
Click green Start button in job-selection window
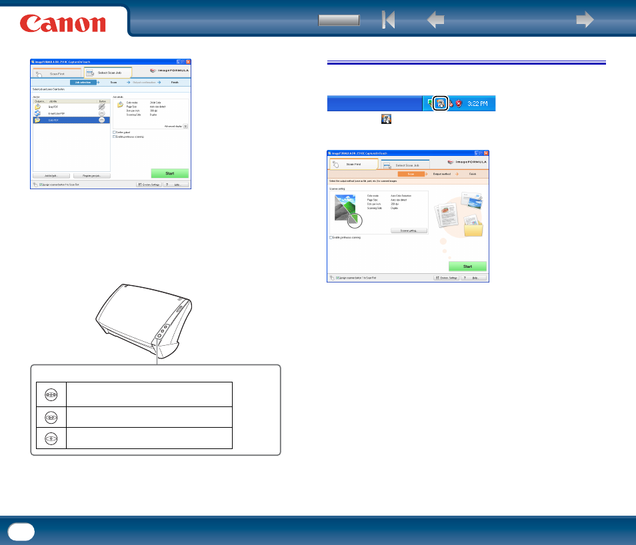point(170,173)
